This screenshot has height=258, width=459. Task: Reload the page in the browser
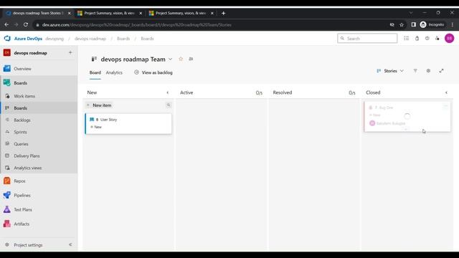[26, 25]
